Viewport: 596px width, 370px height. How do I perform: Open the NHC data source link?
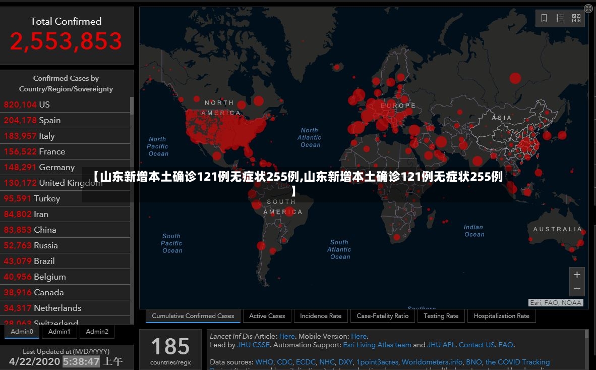click(x=327, y=362)
